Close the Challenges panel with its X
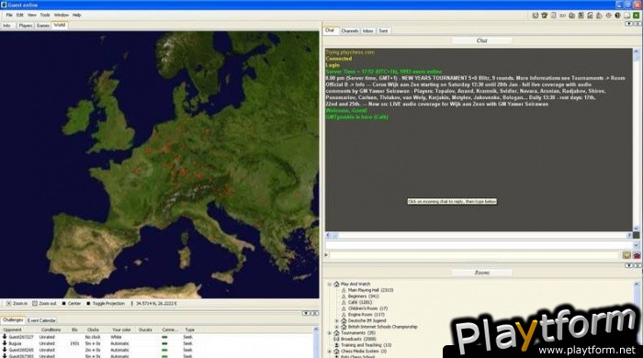The image size is (643, 358). (x=314, y=313)
